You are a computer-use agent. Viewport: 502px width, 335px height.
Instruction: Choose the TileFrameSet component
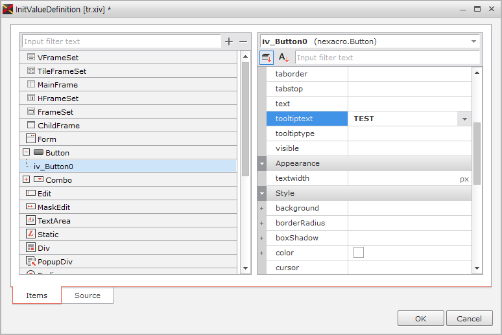pos(61,71)
